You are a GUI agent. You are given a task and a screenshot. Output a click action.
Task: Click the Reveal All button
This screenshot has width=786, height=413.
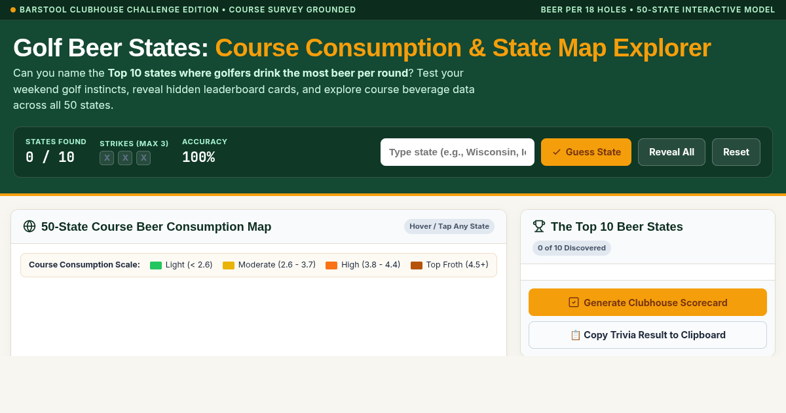tap(671, 152)
